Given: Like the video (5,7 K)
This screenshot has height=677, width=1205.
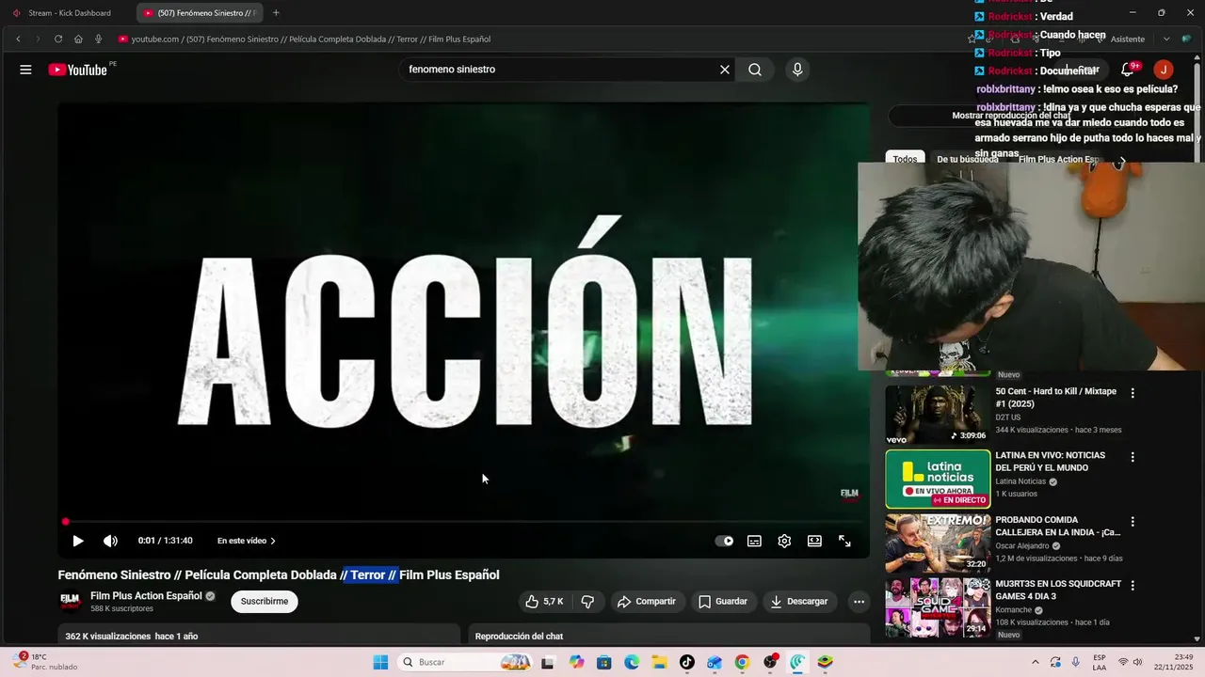Looking at the screenshot, I should pyautogui.click(x=544, y=602).
